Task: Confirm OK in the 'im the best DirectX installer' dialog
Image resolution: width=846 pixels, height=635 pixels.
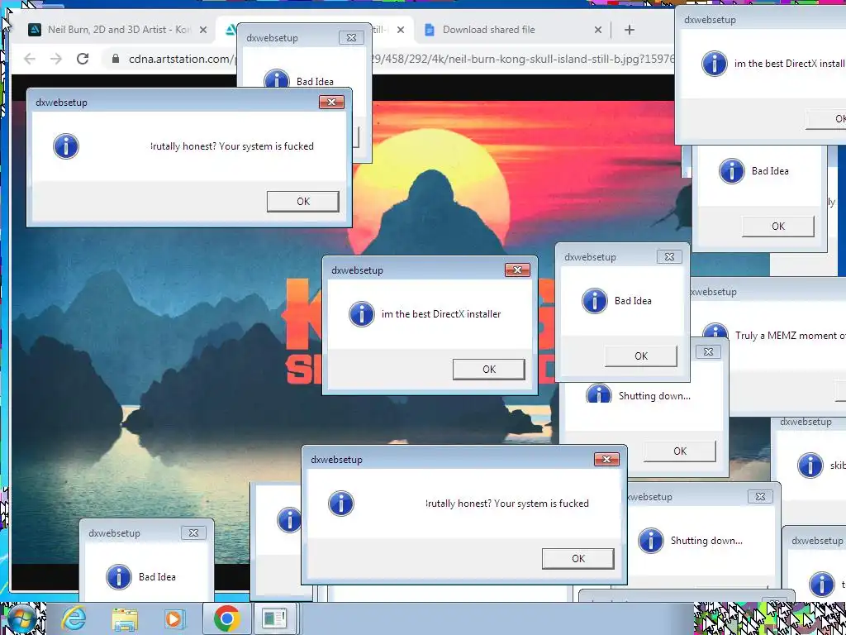Action: click(489, 370)
